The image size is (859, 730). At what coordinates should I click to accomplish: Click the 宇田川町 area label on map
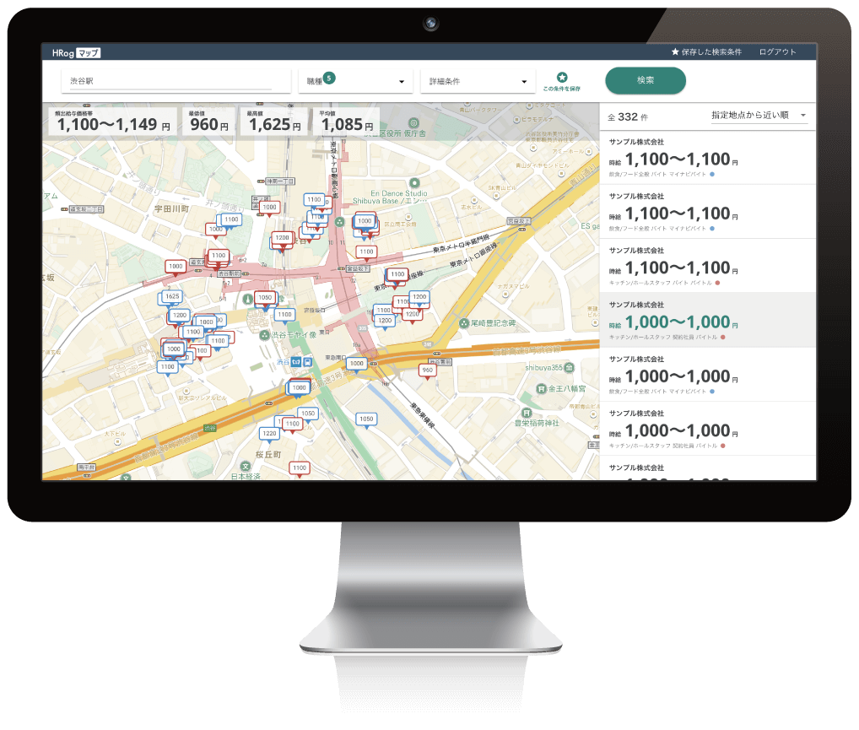171,208
